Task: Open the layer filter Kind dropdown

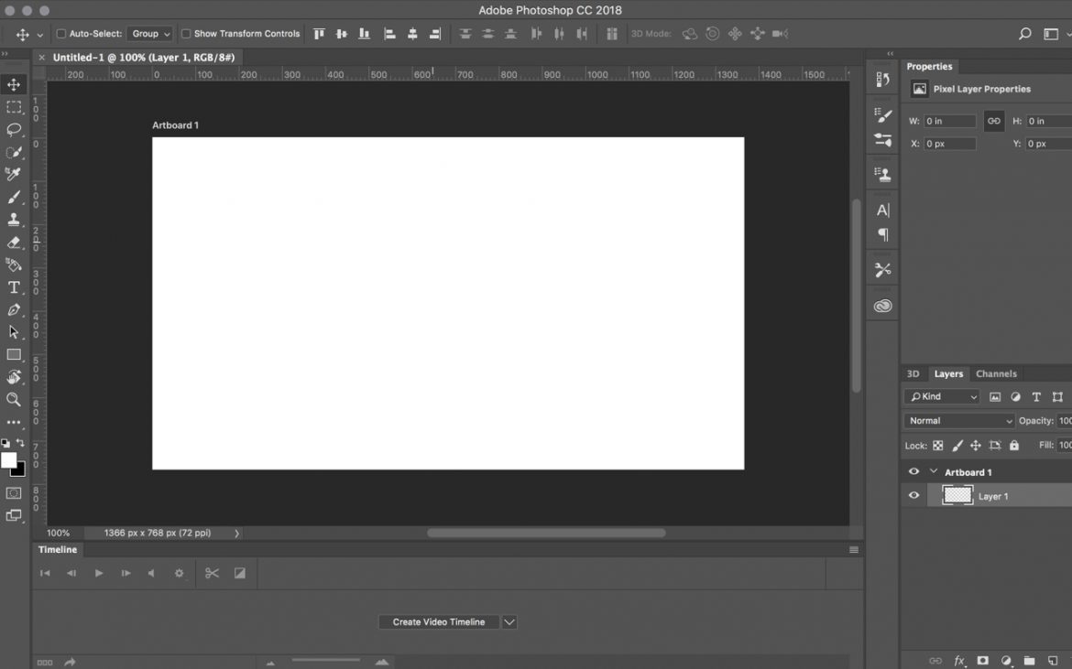Action: 943,396
